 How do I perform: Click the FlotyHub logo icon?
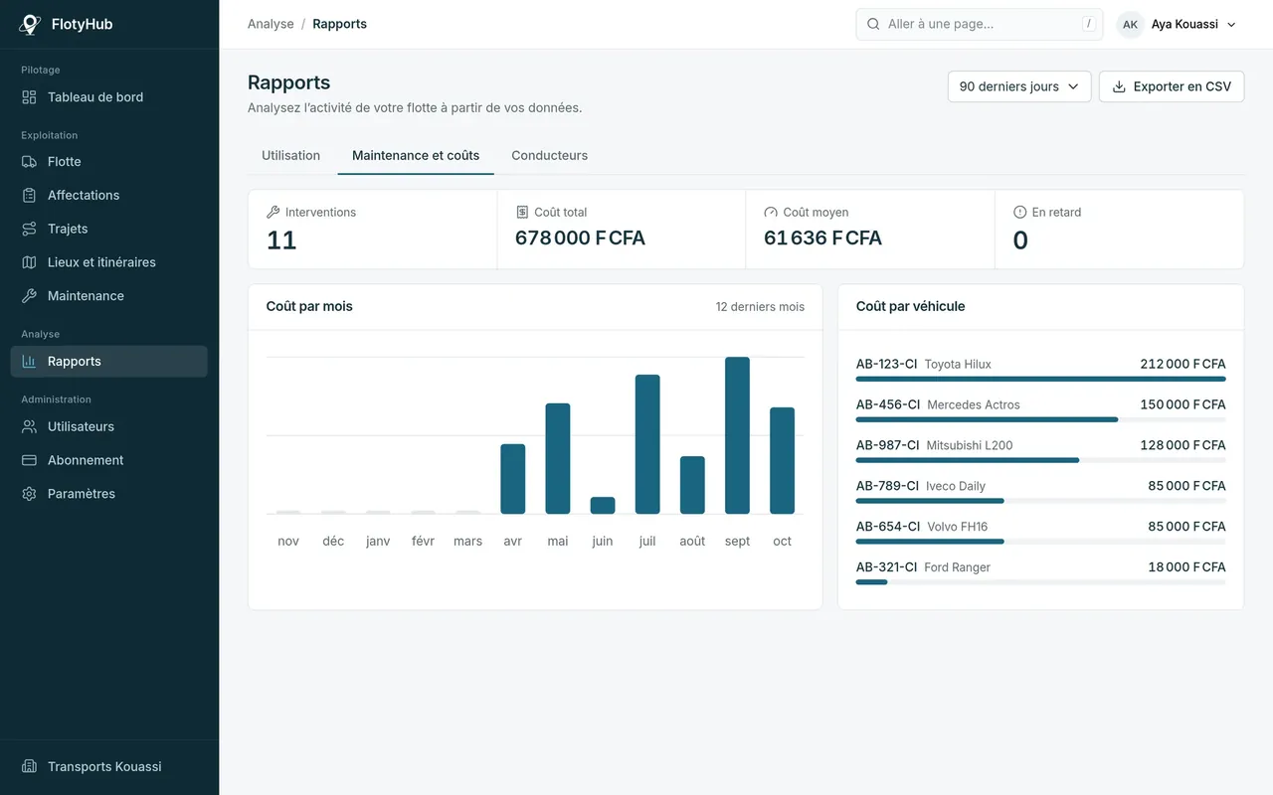[x=30, y=25]
